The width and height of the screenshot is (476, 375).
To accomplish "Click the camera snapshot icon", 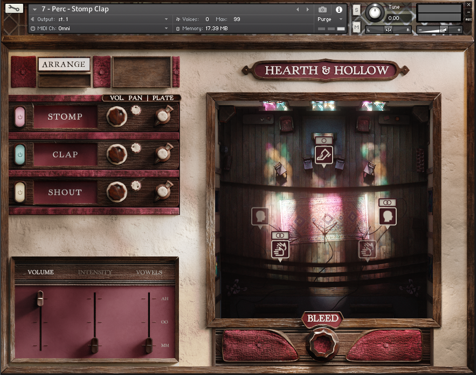I will (322, 10).
